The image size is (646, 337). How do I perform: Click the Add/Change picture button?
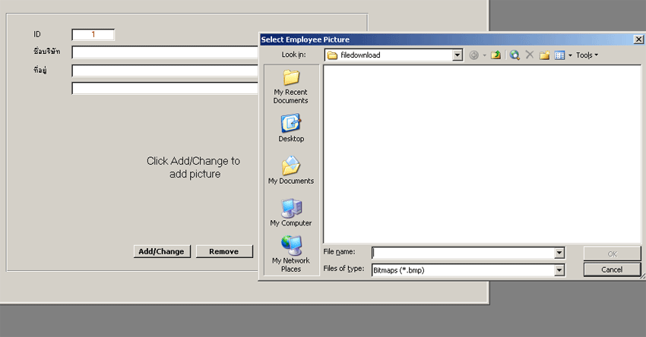point(160,251)
